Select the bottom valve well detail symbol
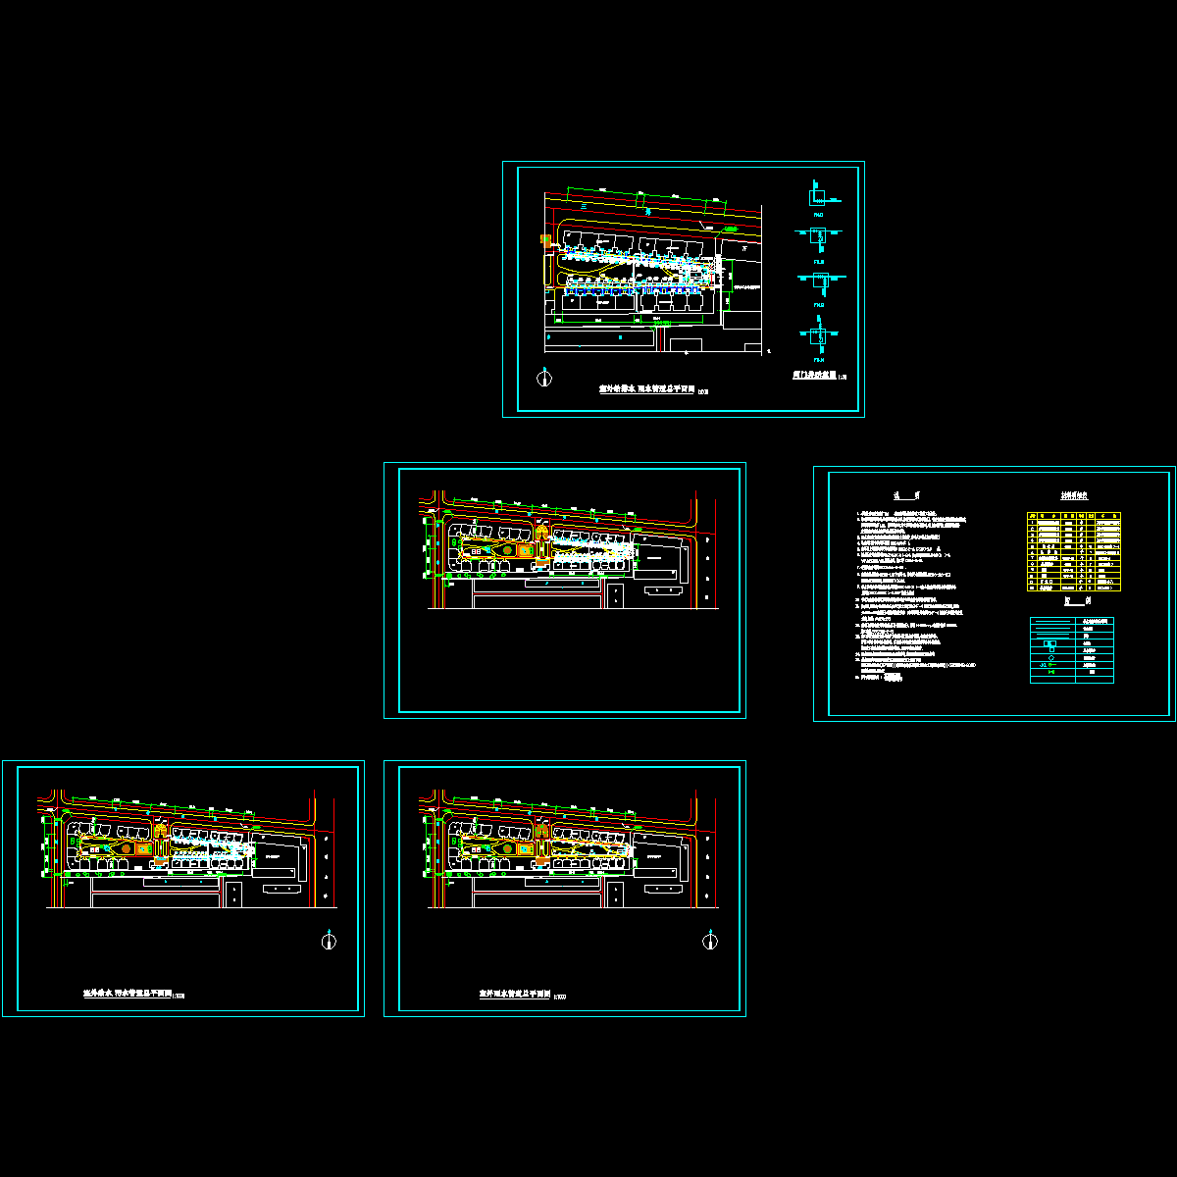Viewport: 1177px width, 1177px height. tap(817, 334)
